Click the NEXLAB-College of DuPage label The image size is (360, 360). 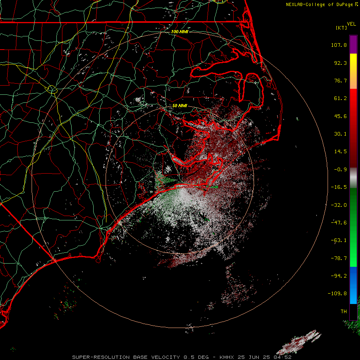[x=320, y=4]
